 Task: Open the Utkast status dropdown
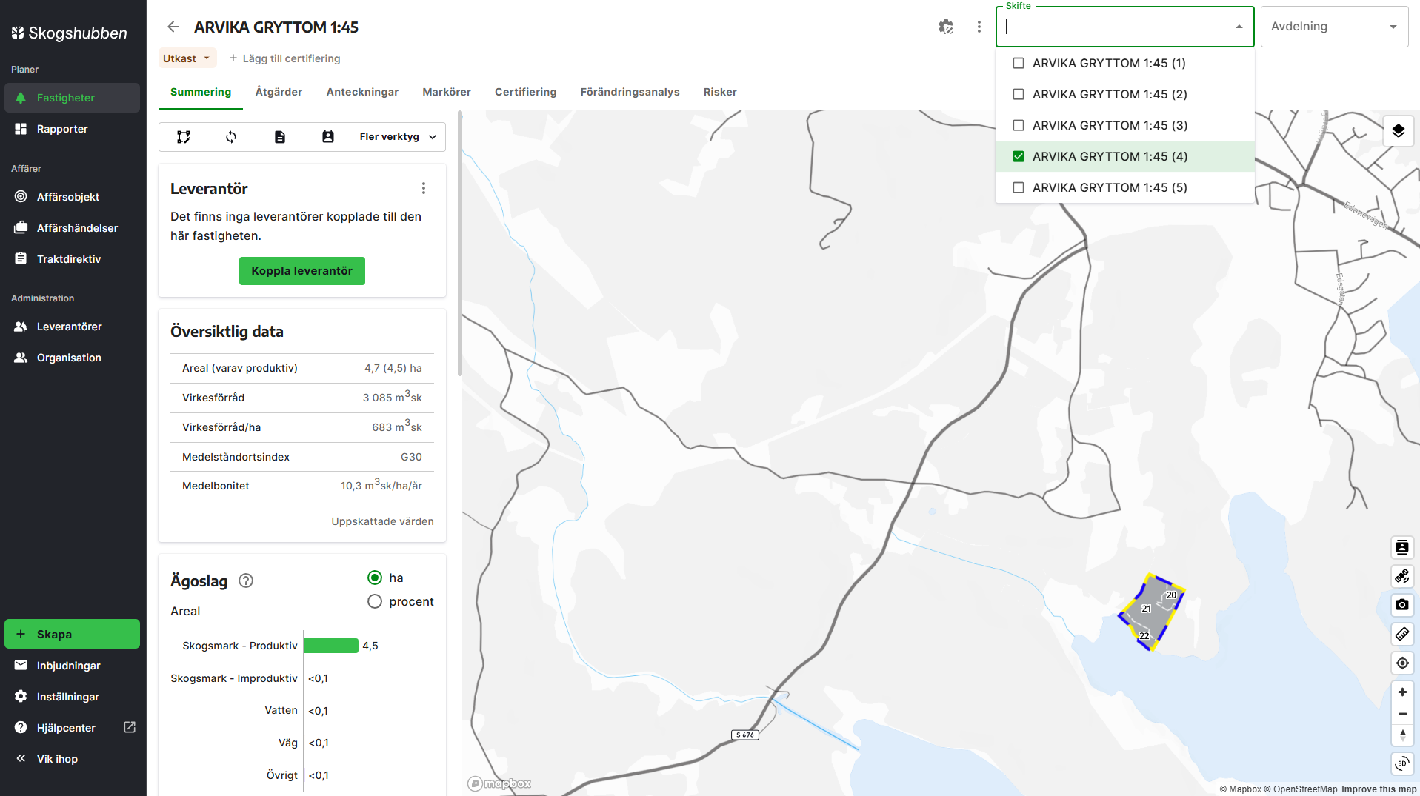[x=186, y=58]
